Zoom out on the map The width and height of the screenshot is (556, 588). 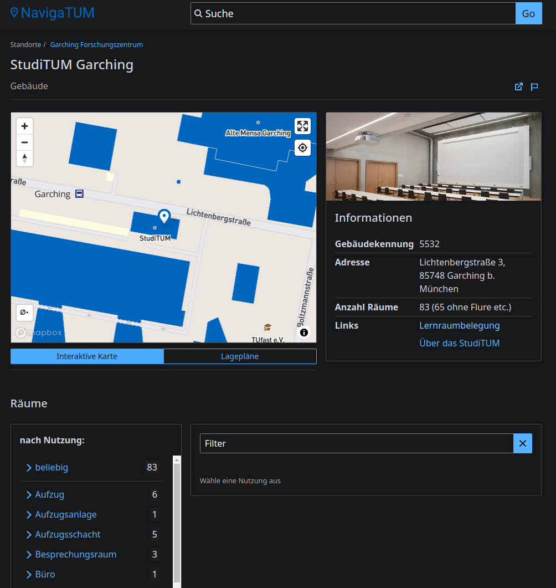click(25, 142)
